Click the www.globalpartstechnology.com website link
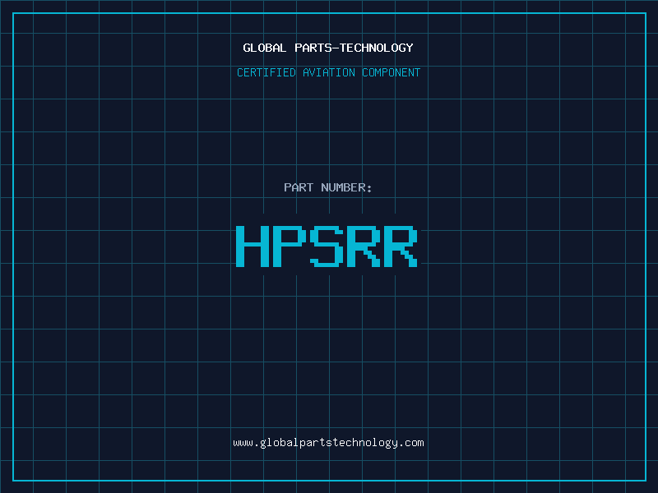 pos(328,442)
